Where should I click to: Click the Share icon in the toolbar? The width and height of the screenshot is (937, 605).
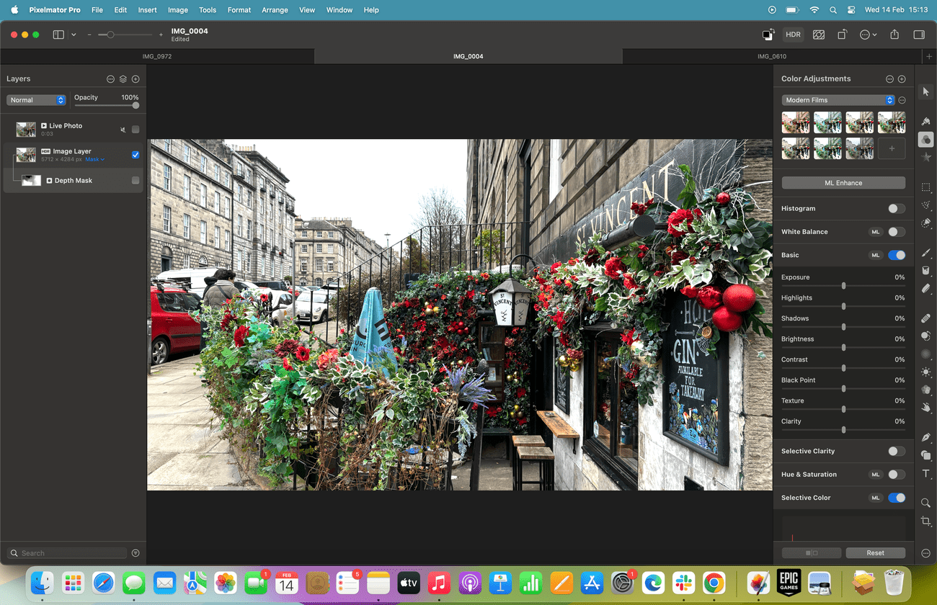893,34
